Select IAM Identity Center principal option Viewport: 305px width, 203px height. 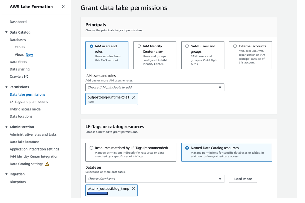pos(139,47)
